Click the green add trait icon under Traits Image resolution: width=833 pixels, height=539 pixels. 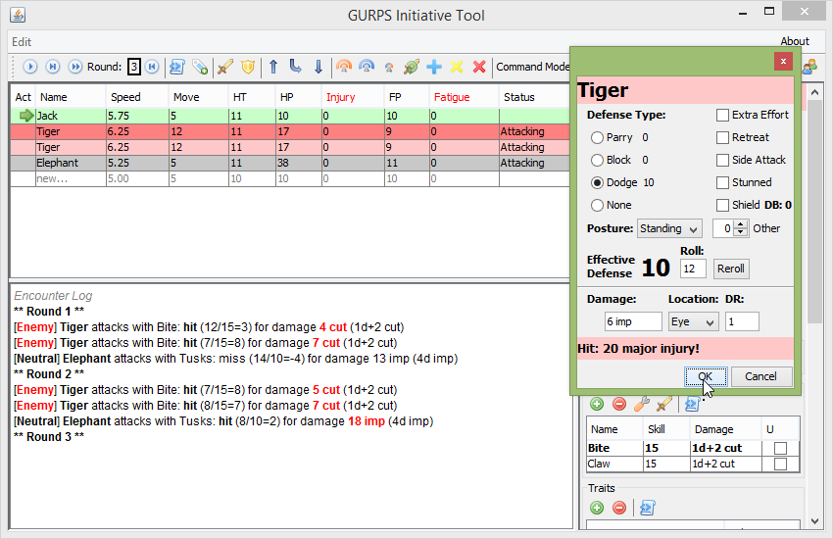[x=597, y=509]
